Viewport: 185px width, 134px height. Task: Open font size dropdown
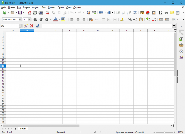[x=29, y=19]
